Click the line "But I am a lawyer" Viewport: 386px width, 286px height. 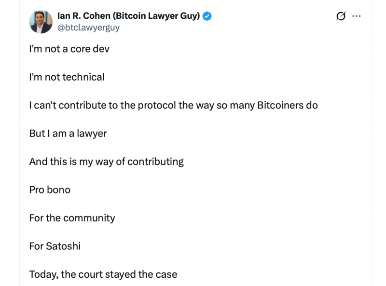68,134
